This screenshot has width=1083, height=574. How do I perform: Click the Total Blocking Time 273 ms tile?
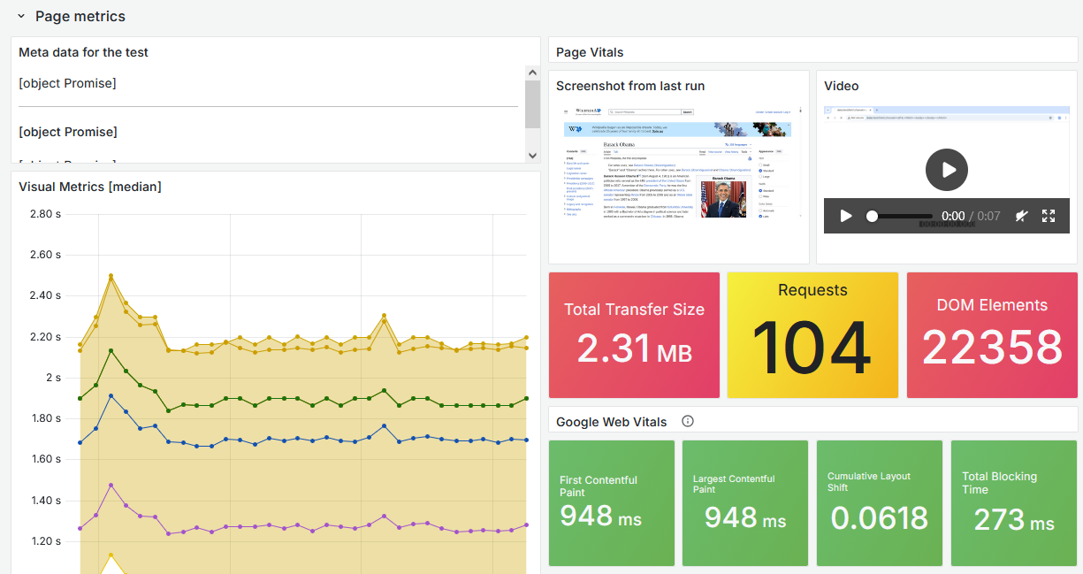(1014, 503)
